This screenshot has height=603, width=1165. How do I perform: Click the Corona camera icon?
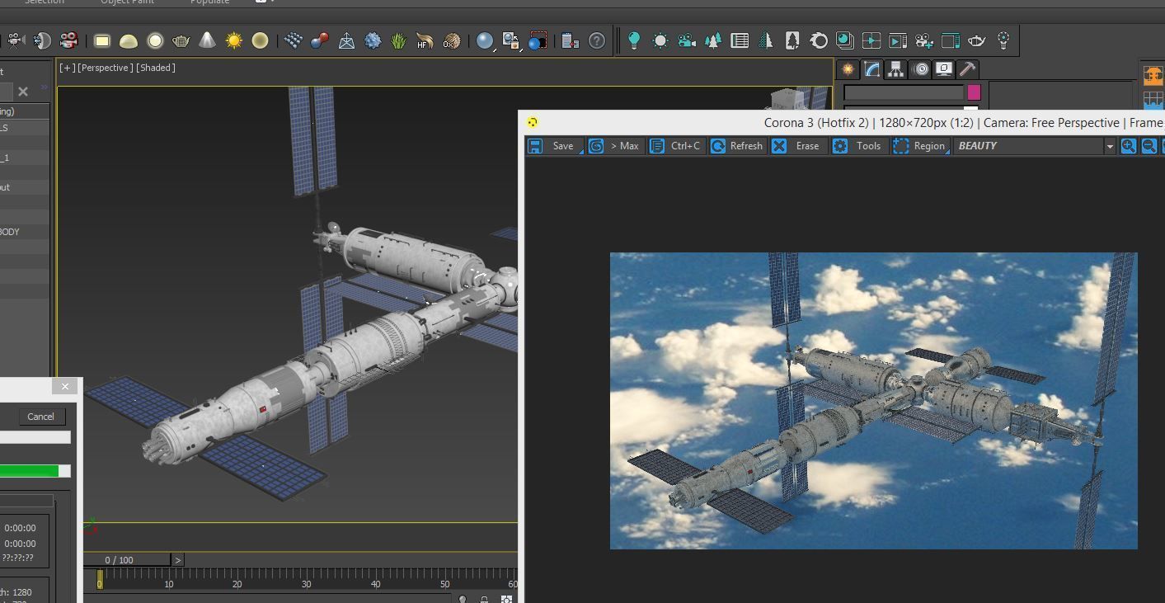tap(687, 40)
